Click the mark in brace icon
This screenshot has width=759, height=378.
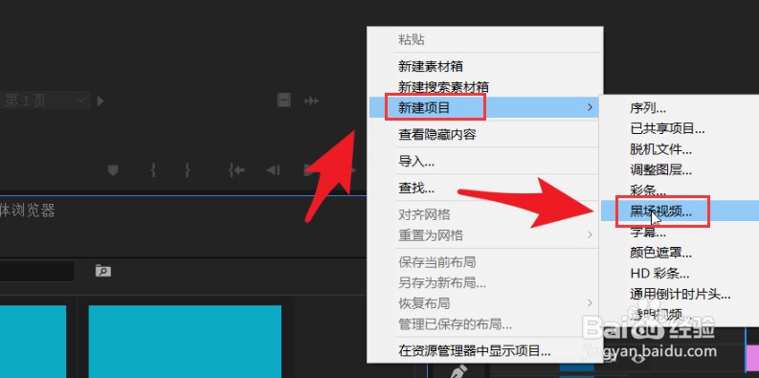[x=153, y=170]
